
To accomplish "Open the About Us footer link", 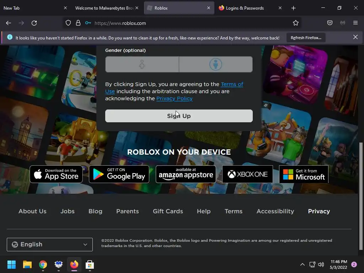I will point(32,211).
